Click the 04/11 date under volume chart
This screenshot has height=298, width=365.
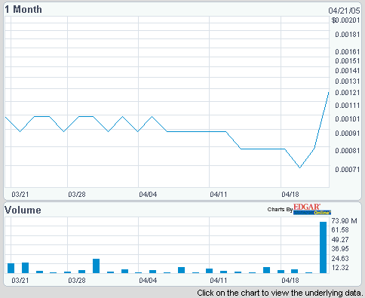pyautogui.click(x=219, y=281)
